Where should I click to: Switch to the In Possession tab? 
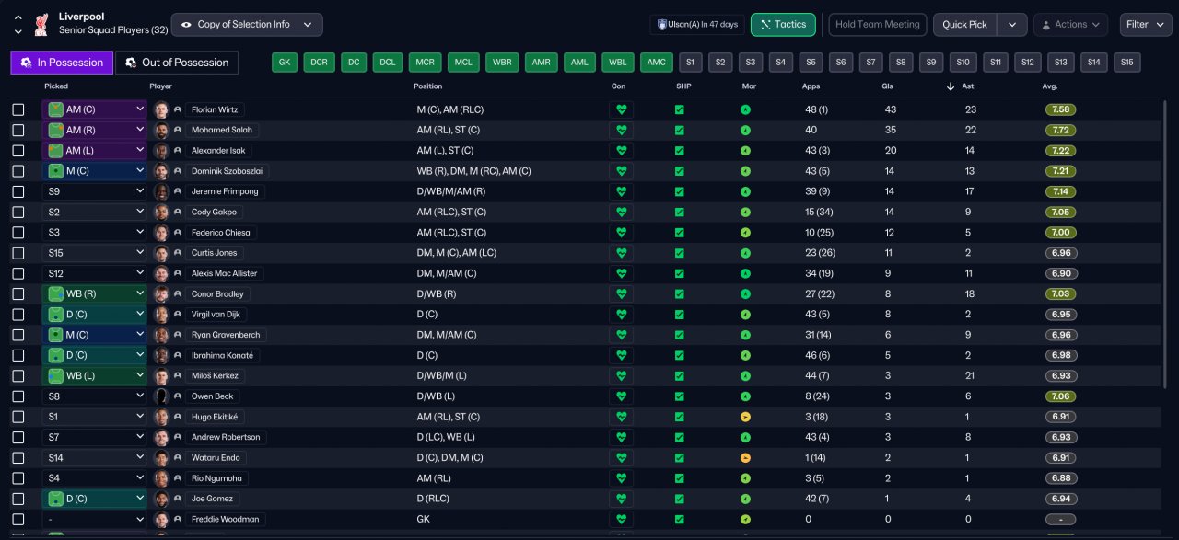(x=62, y=63)
